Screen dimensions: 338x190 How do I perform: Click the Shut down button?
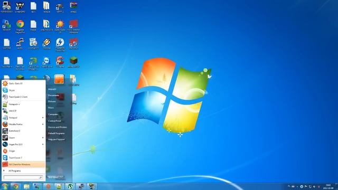pyautogui.click(x=53, y=177)
